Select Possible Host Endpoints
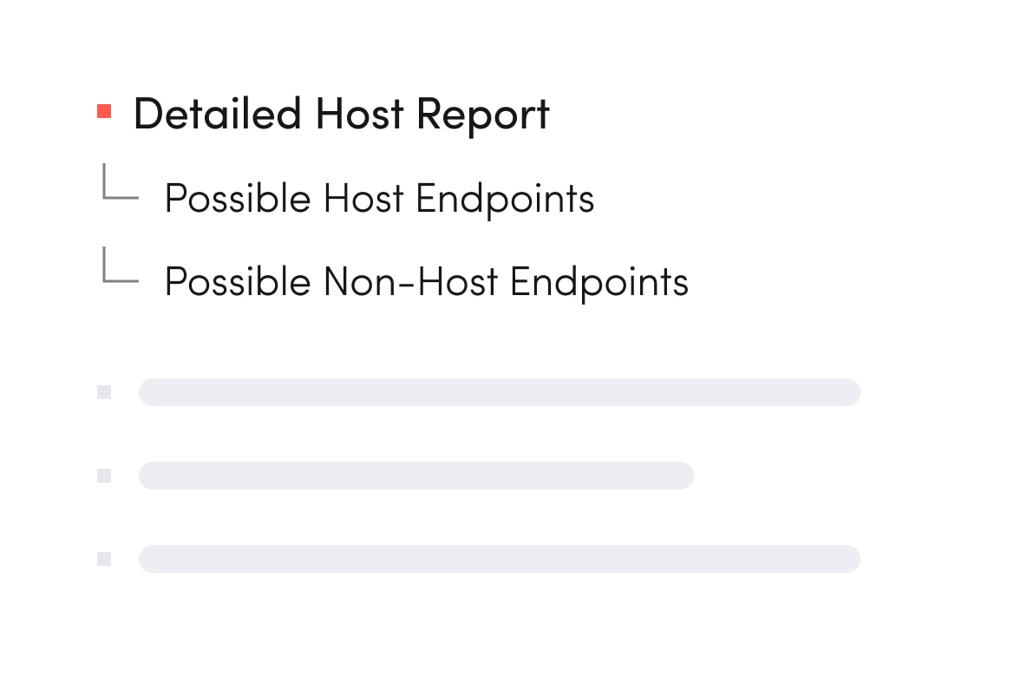The height and width of the screenshot is (677, 1027). [379, 199]
